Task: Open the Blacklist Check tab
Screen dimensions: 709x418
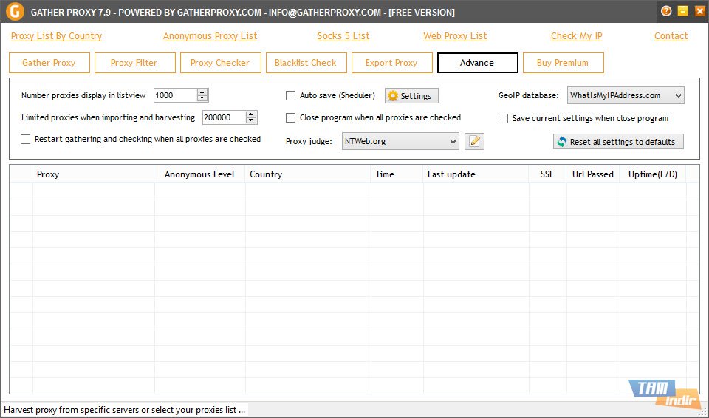Action: (306, 63)
